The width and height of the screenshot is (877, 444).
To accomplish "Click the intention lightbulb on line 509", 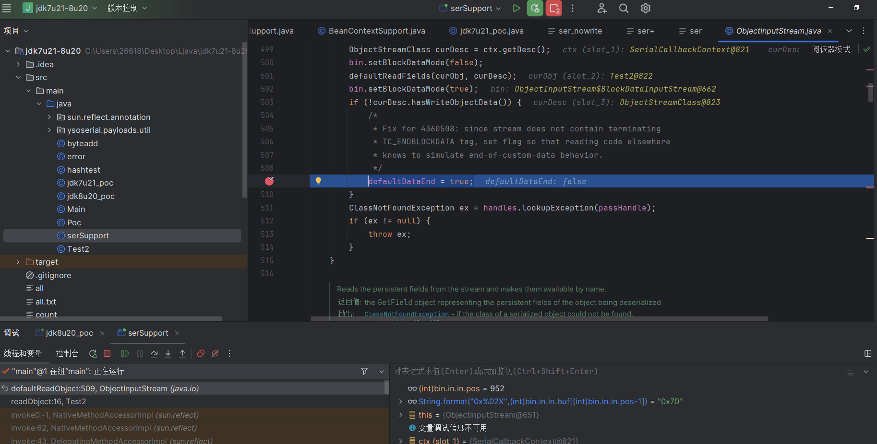I will click(x=318, y=181).
